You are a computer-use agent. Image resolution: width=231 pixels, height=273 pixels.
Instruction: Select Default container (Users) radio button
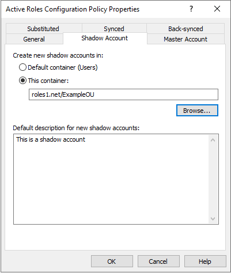[x=22, y=67]
